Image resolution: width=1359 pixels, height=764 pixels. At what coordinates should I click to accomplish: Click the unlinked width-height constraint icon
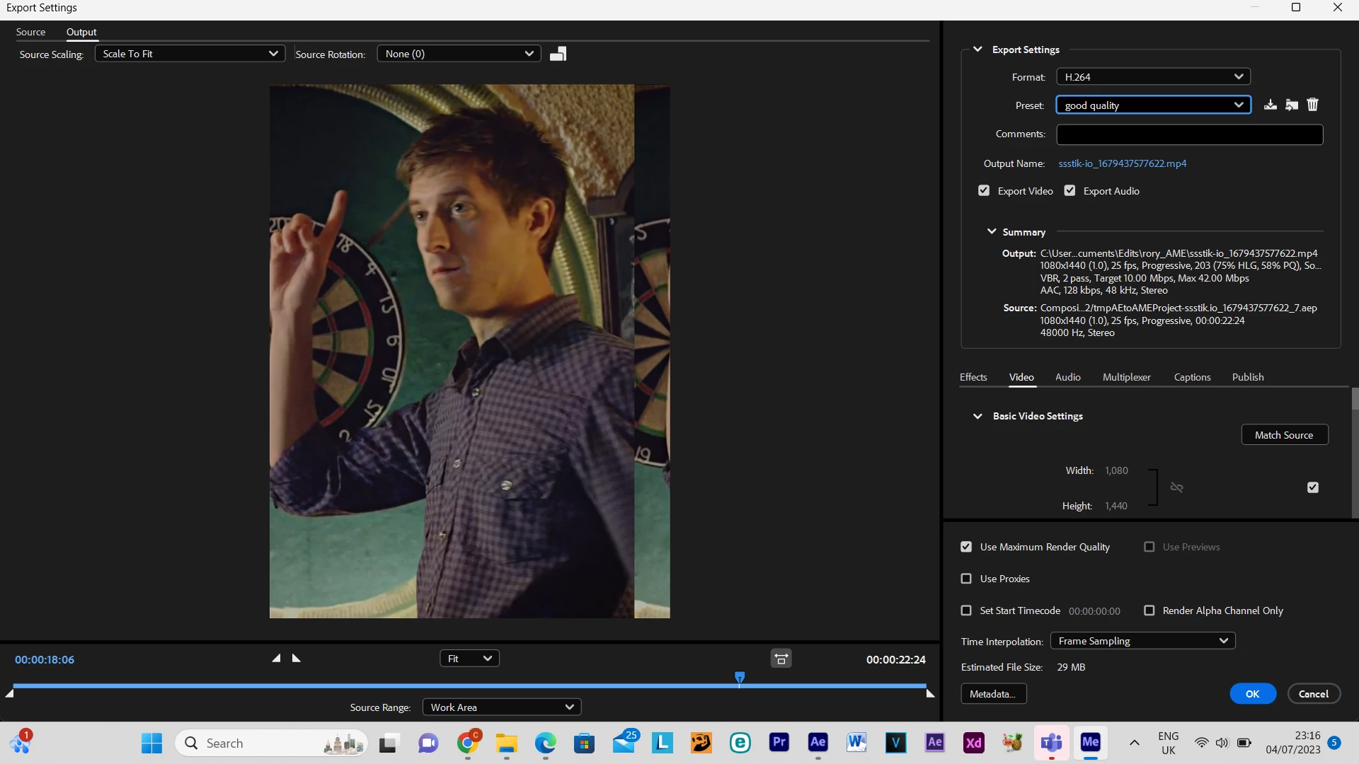click(x=1176, y=487)
